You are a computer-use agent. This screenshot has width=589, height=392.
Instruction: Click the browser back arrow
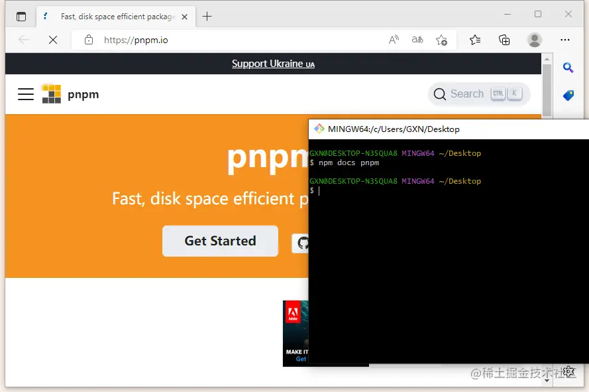24,40
